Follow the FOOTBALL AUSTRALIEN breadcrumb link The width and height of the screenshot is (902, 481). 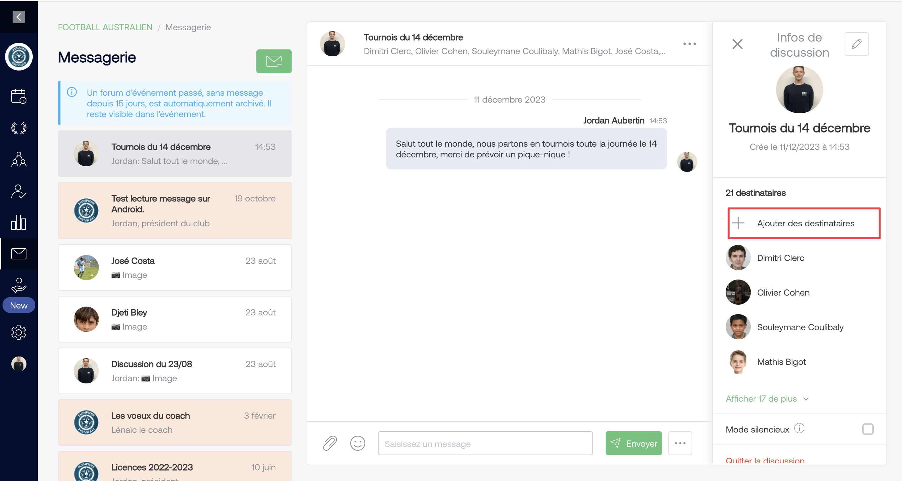(x=105, y=27)
